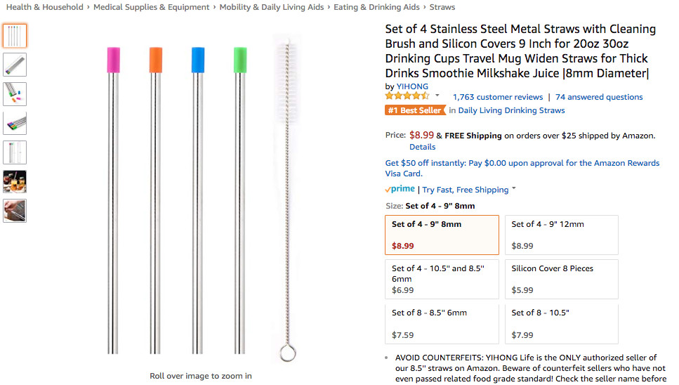Viewport: 679px width, 385px height.
Task: Expand the star rating dropdown arrow
Action: [437, 96]
